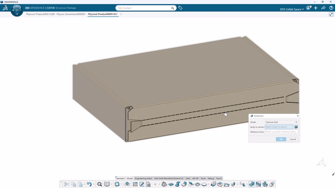Collapse the bottom toolbar with left chevron
The height and width of the screenshot is (188, 335).
[x=61, y=182]
